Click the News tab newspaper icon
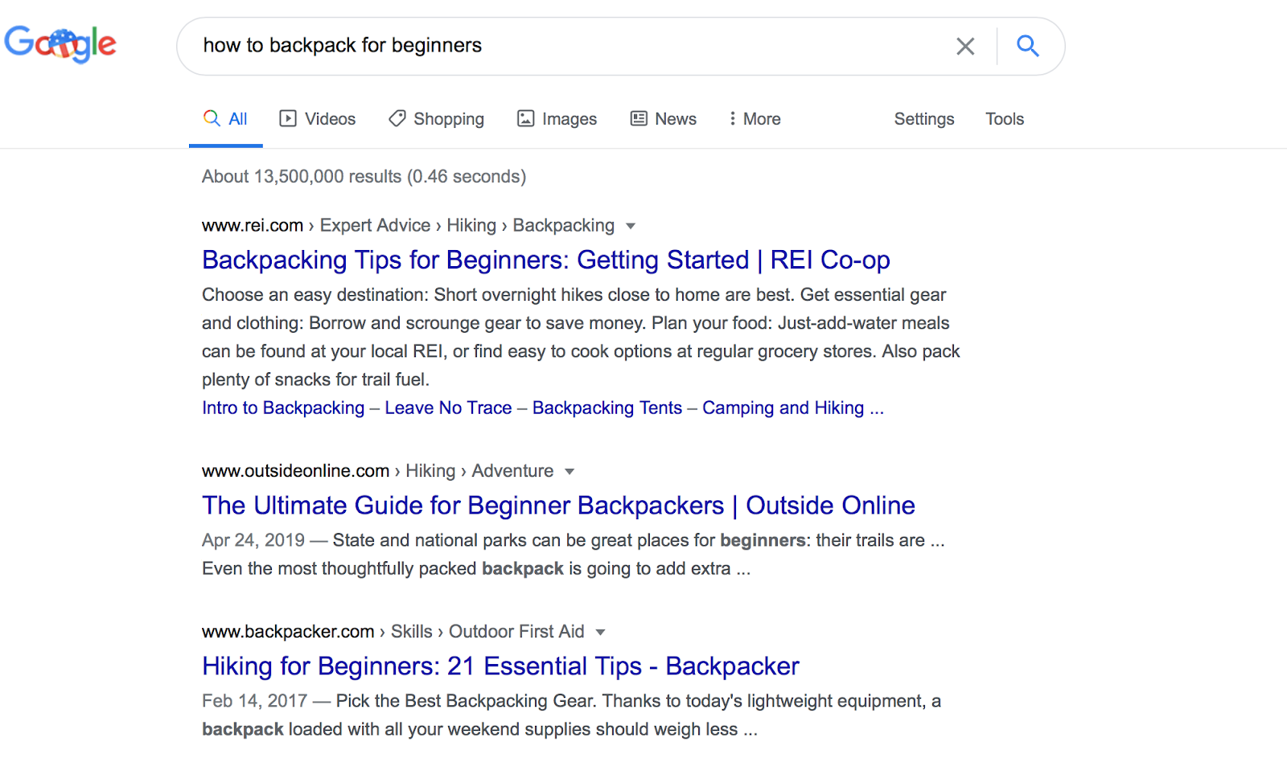Image resolution: width=1287 pixels, height=779 pixels. click(x=639, y=119)
